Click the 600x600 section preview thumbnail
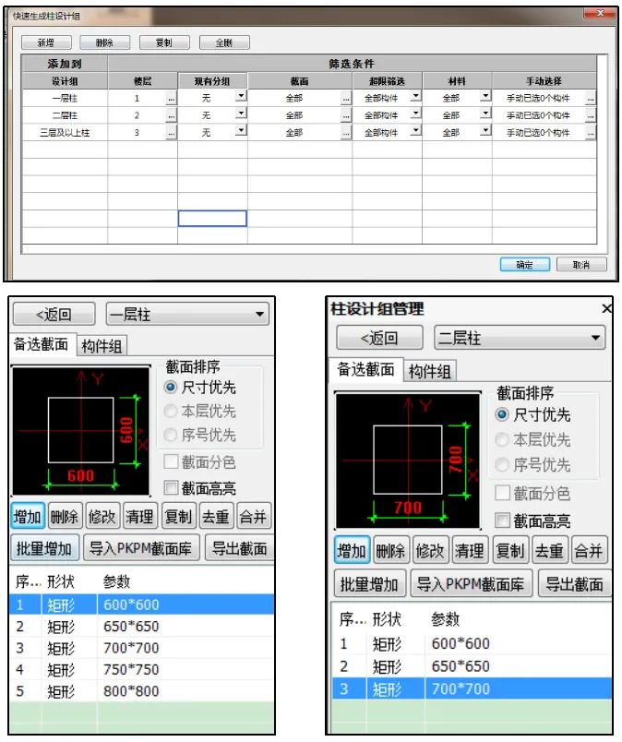This screenshot has width=622, height=742. (x=81, y=431)
